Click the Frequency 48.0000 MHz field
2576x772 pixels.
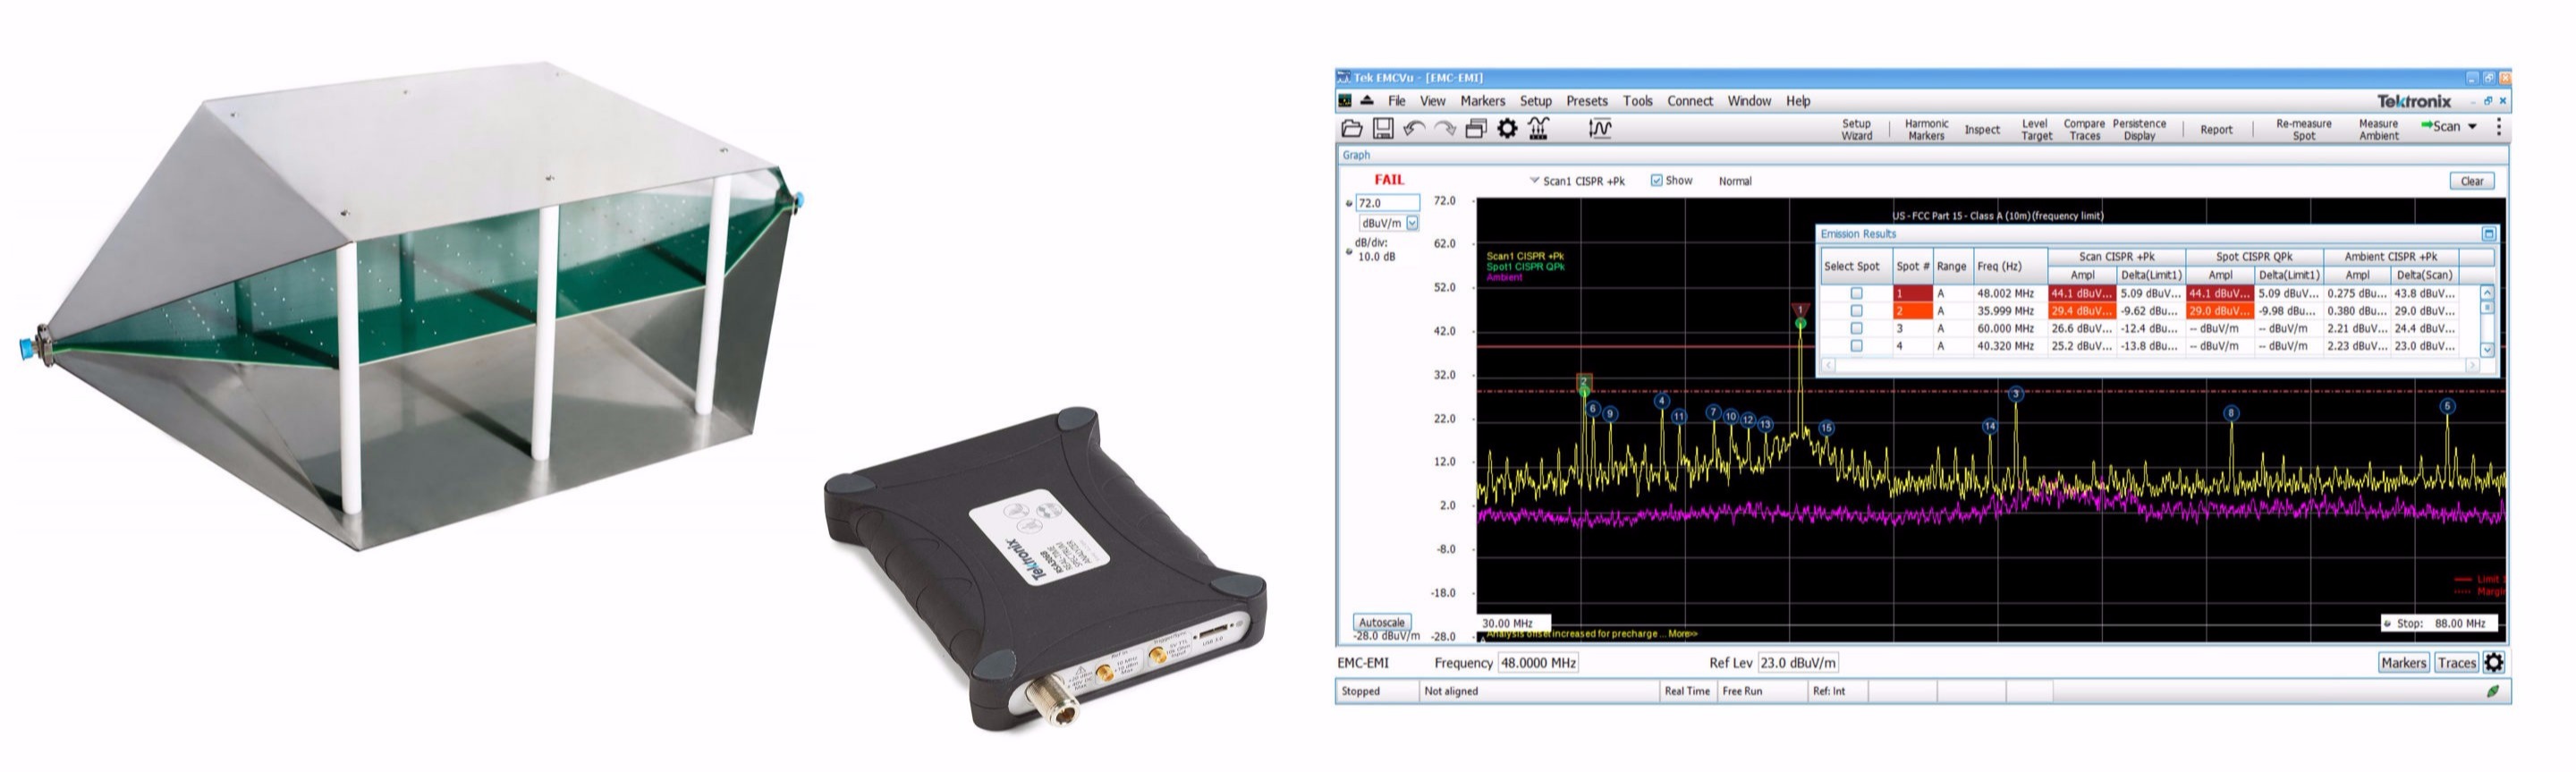coord(1537,663)
